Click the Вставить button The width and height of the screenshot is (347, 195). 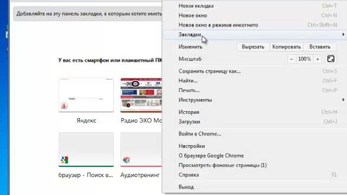tap(320, 47)
